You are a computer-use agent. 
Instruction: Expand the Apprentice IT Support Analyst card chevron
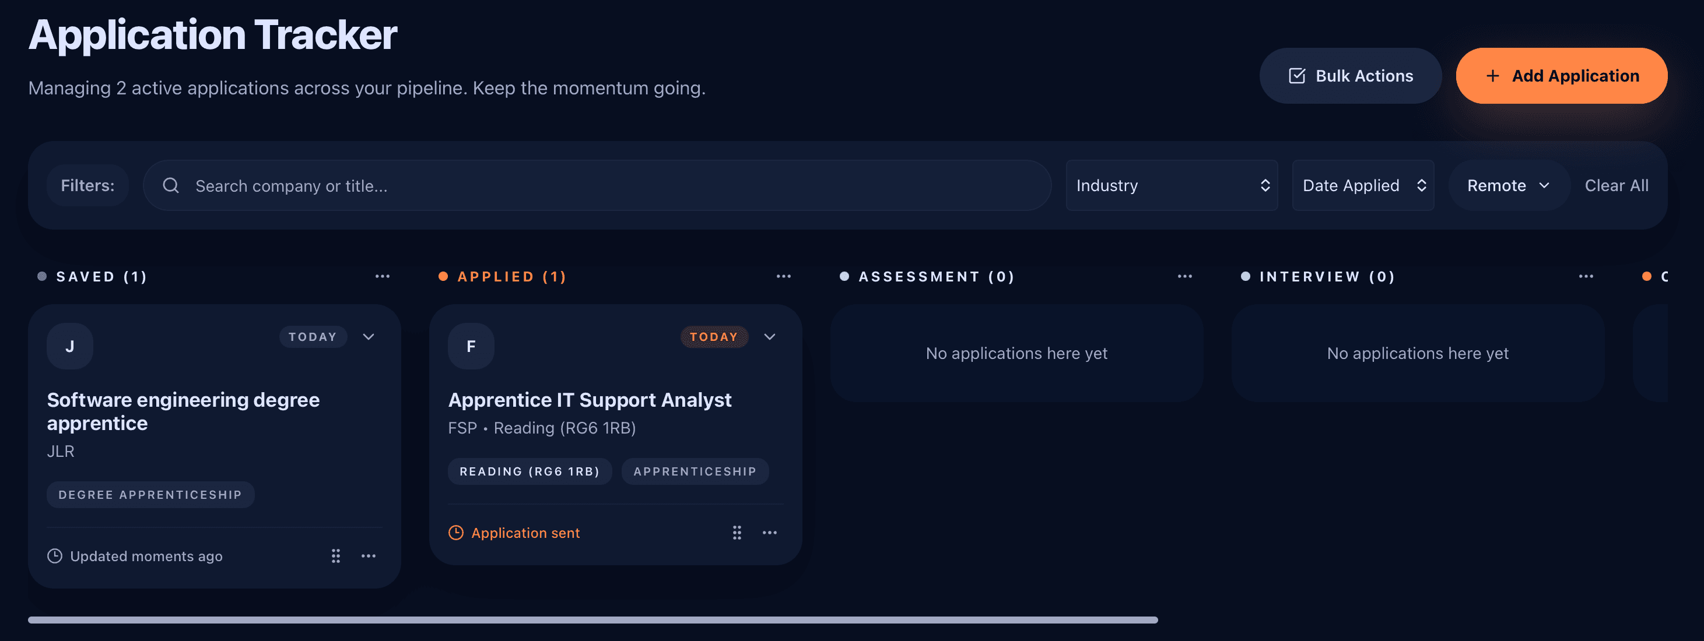click(x=769, y=337)
